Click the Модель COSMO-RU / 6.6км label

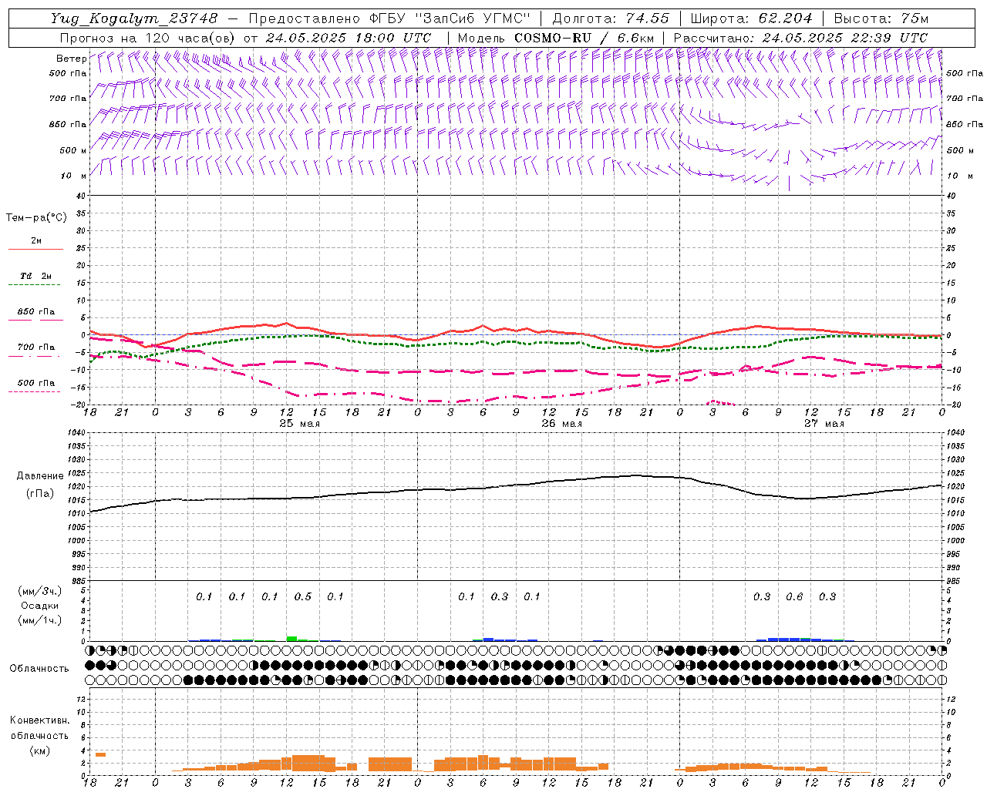point(556,38)
